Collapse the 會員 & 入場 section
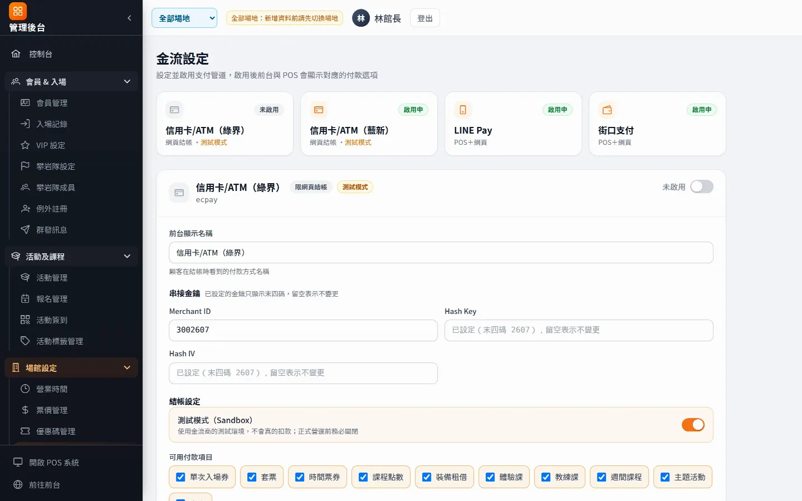The width and height of the screenshot is (802, 501). coord(71,81)
